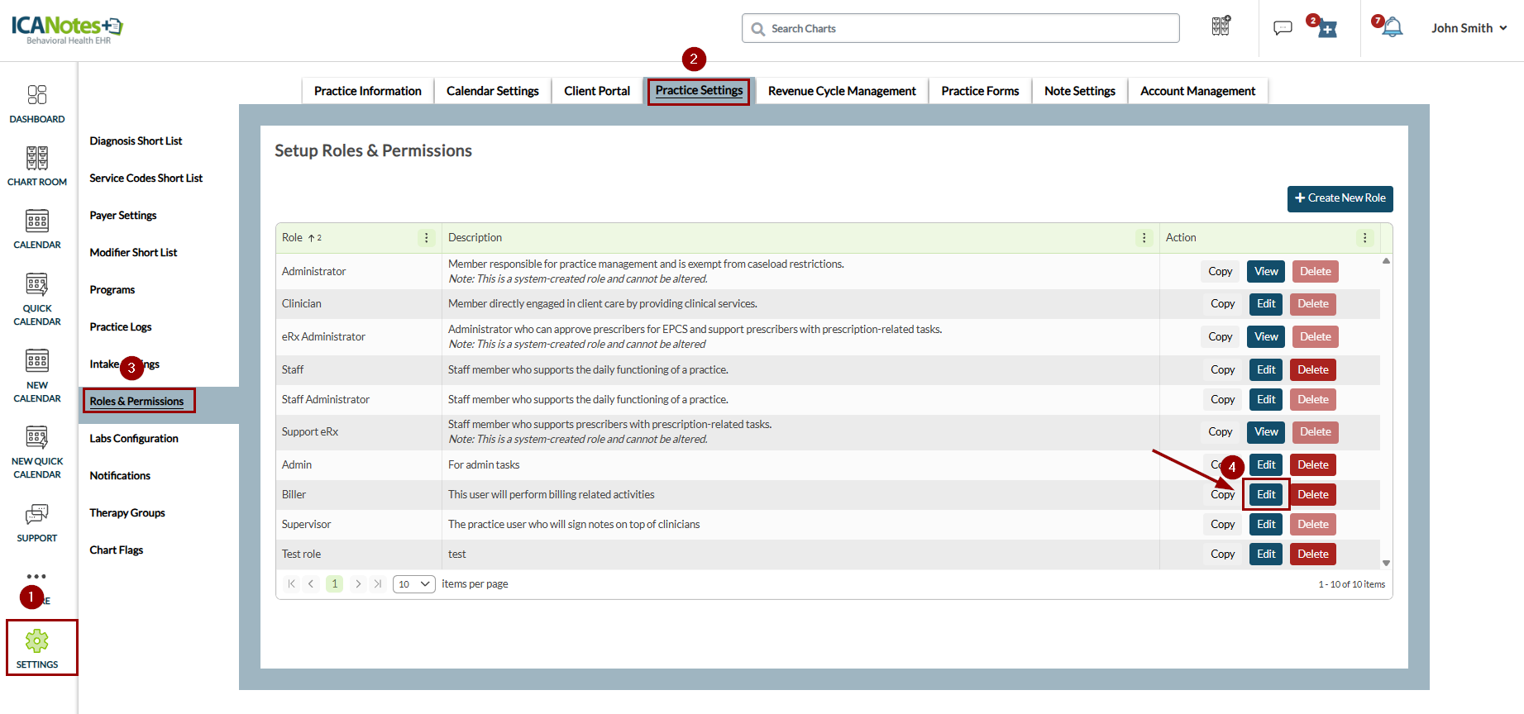Image resolution: width=1524 pixels, height=714 pixels.
Task: Open the chat messages icon
Action: tap(1283, 28)
